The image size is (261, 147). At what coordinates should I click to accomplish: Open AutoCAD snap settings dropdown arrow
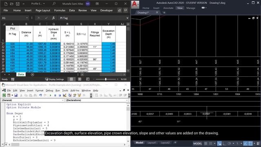click(215, 143)
